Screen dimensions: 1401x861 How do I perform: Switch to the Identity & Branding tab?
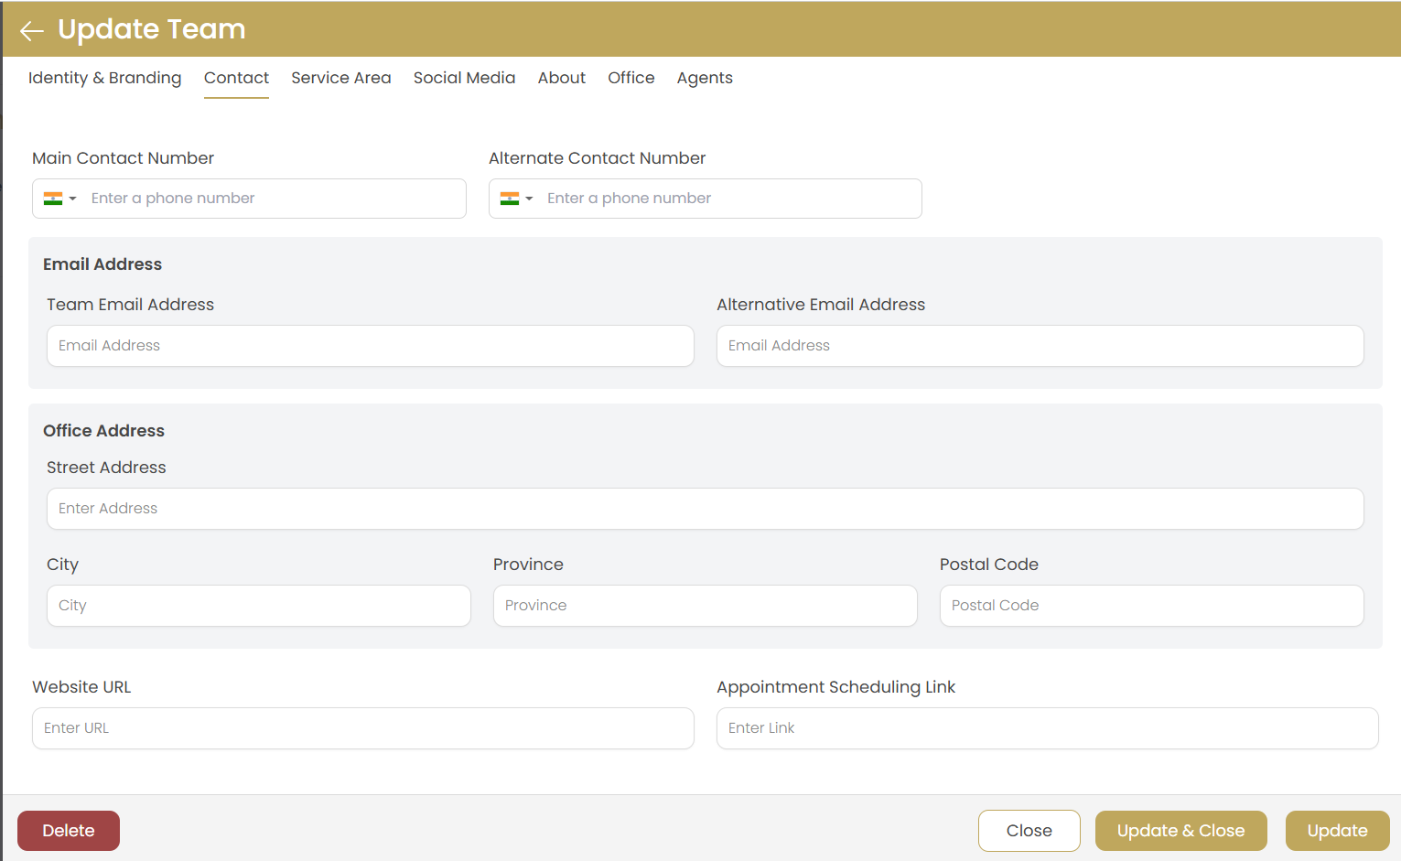coord(104,78)
